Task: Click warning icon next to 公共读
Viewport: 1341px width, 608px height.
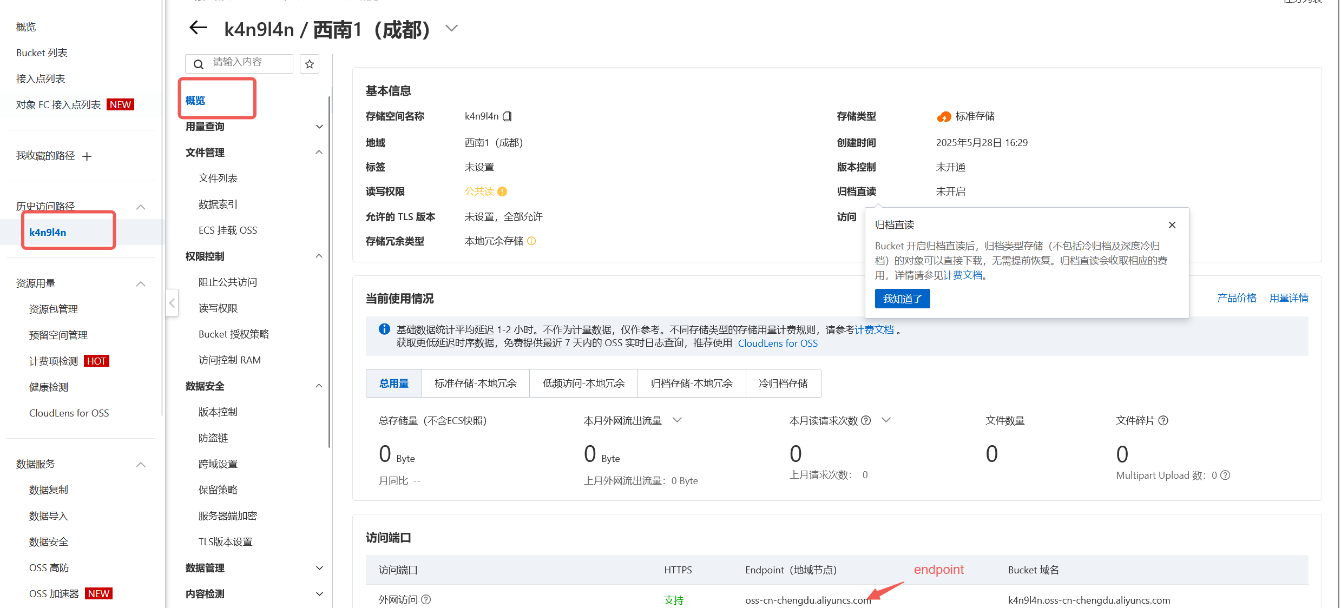Action: 502,191
